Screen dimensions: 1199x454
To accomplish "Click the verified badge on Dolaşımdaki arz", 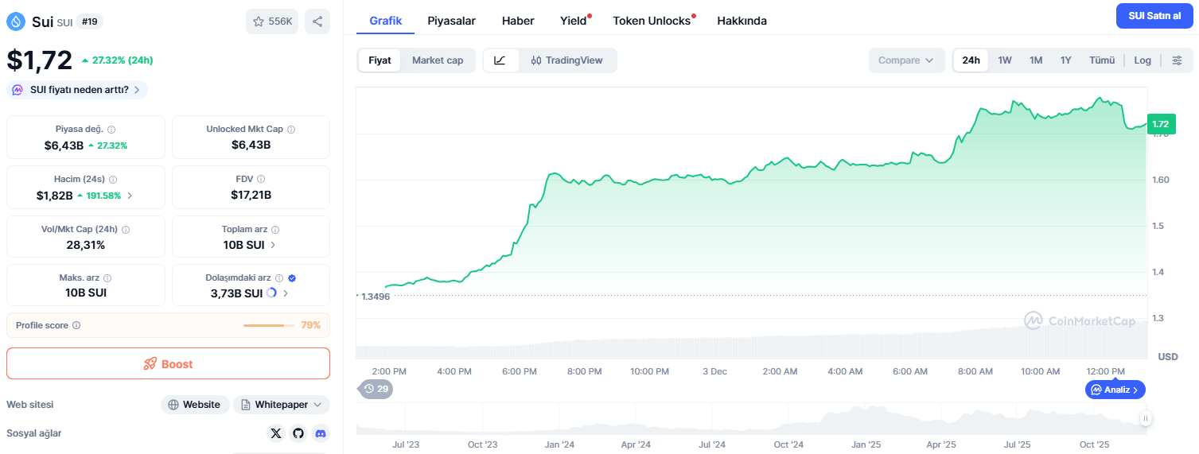I will [x=292, y=277].
